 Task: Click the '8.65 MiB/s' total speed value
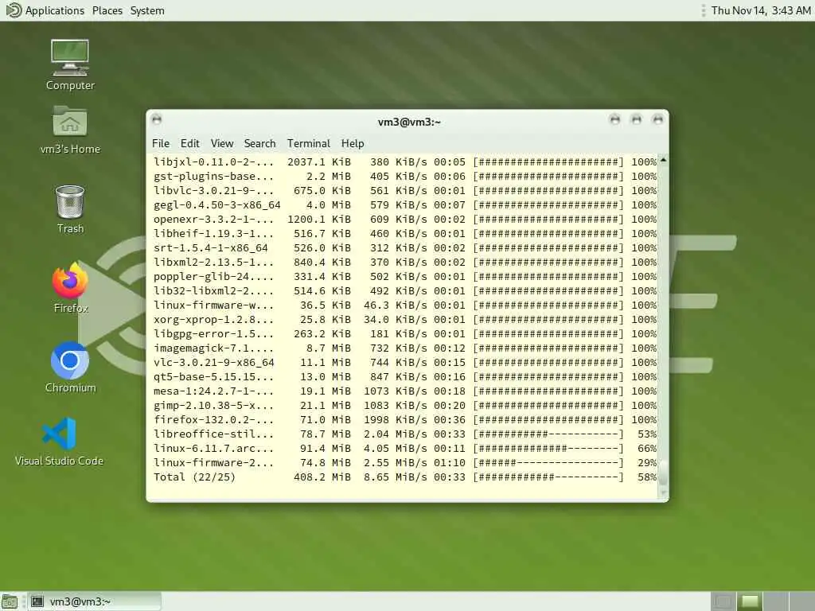396,477
